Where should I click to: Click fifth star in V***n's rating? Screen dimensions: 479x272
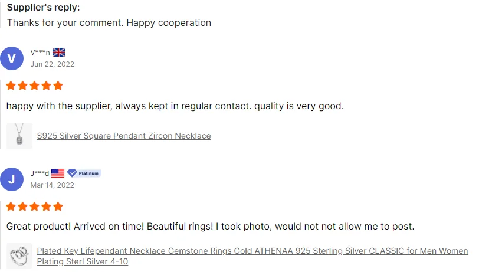coord(58,86)
